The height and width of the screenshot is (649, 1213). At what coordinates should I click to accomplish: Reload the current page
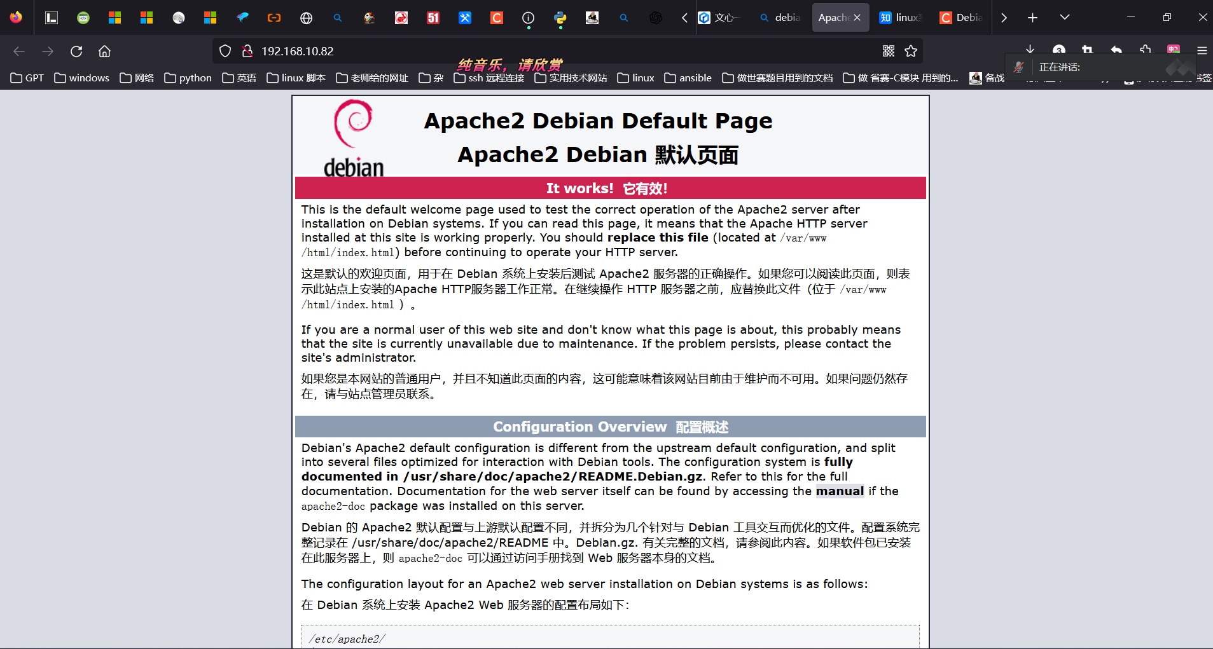(x=76, y=51)
